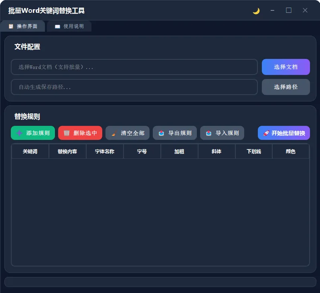Click the notebook icon on 操作界面 tab

pos(11,26)
